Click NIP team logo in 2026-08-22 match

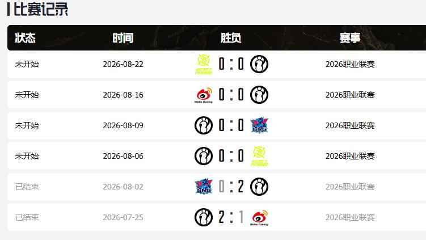point(204,64)
